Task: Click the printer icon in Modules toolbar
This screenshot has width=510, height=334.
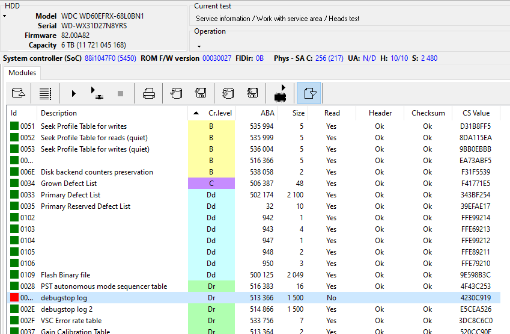Action: tap(149, 93)
